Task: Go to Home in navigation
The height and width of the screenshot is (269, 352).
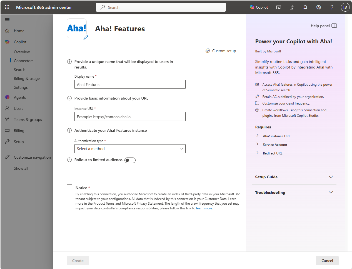Action: point(19,31)
